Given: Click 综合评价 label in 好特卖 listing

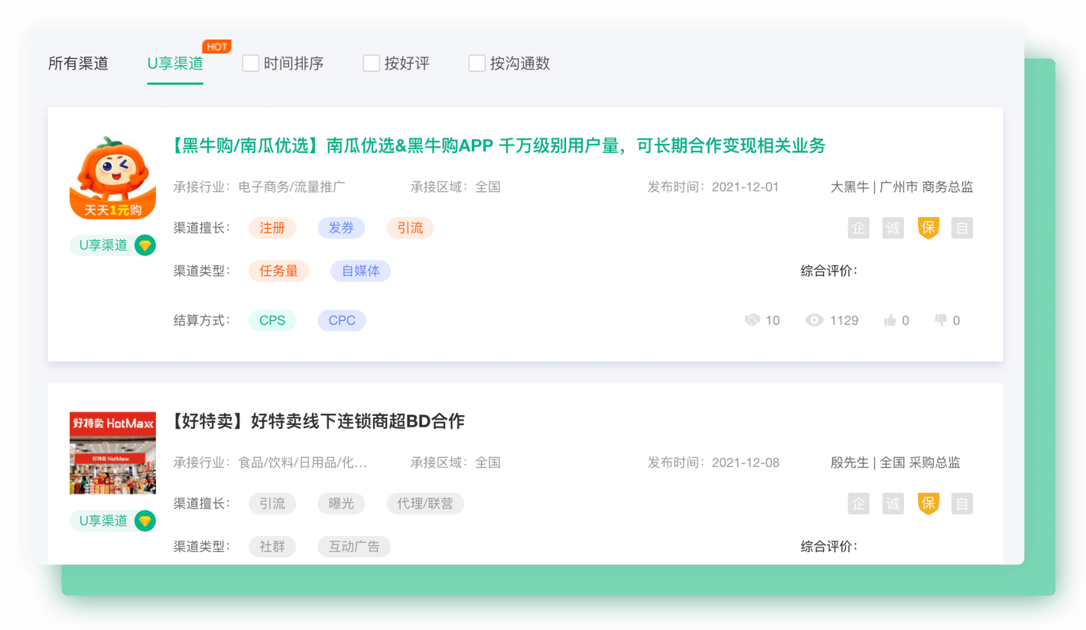Looking at the screenshot, I should [829, 547].
